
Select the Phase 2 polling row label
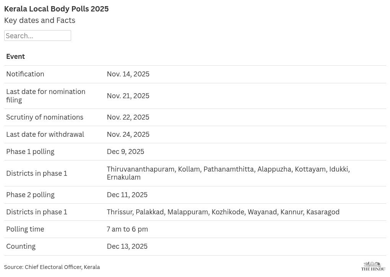click(30, 195)
